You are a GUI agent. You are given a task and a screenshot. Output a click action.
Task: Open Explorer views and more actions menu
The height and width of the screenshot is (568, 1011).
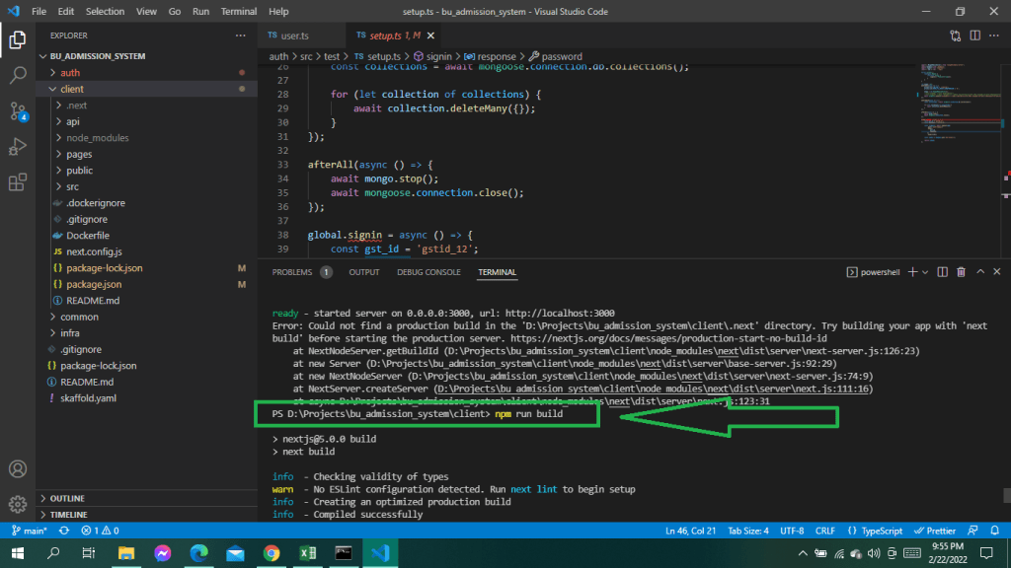[x=241, y=35]
